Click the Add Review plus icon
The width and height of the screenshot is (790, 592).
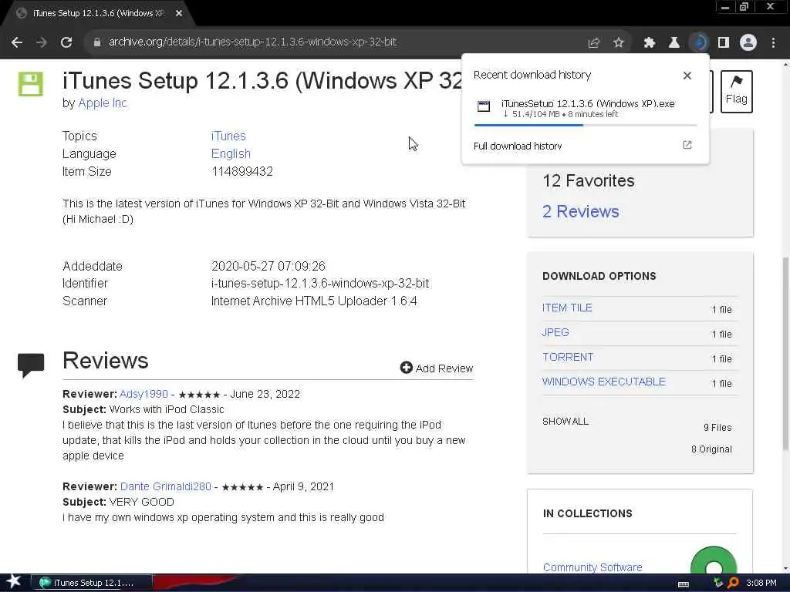(x=406, y=368)
